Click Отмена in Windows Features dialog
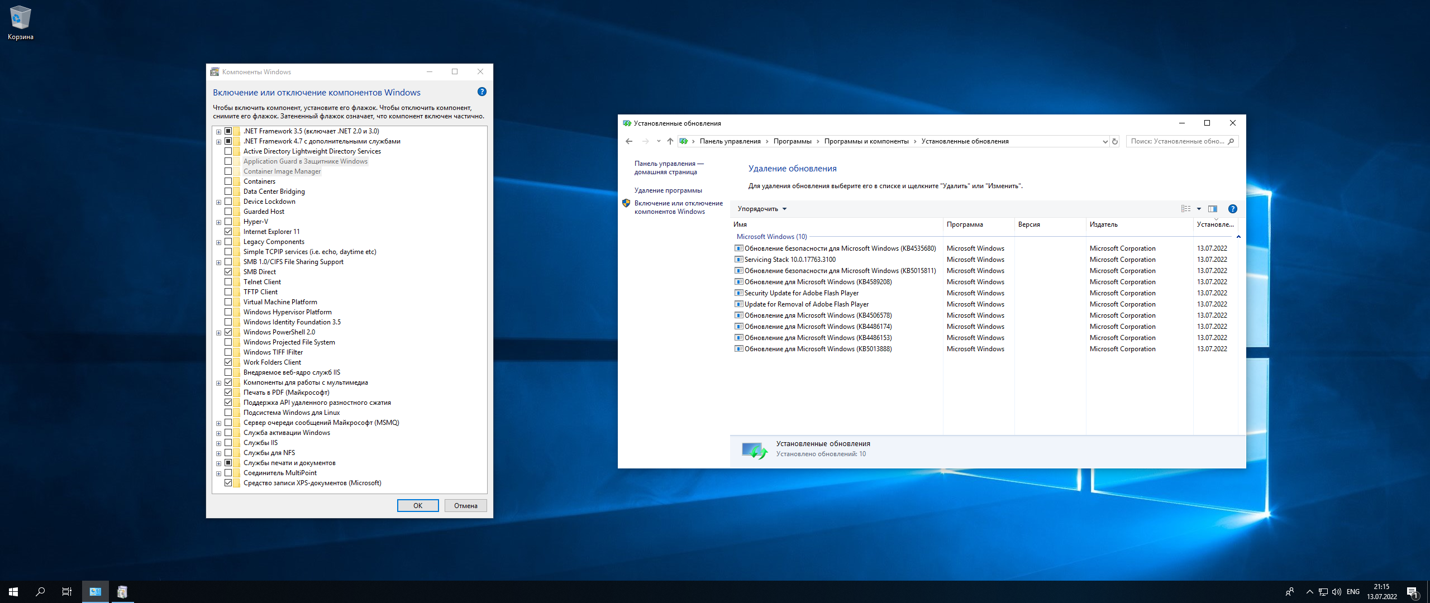The image size is (1430, 603). point(466,506)
